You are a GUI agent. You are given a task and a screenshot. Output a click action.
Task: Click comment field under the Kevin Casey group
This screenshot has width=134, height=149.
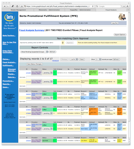(x=54, y=133)
